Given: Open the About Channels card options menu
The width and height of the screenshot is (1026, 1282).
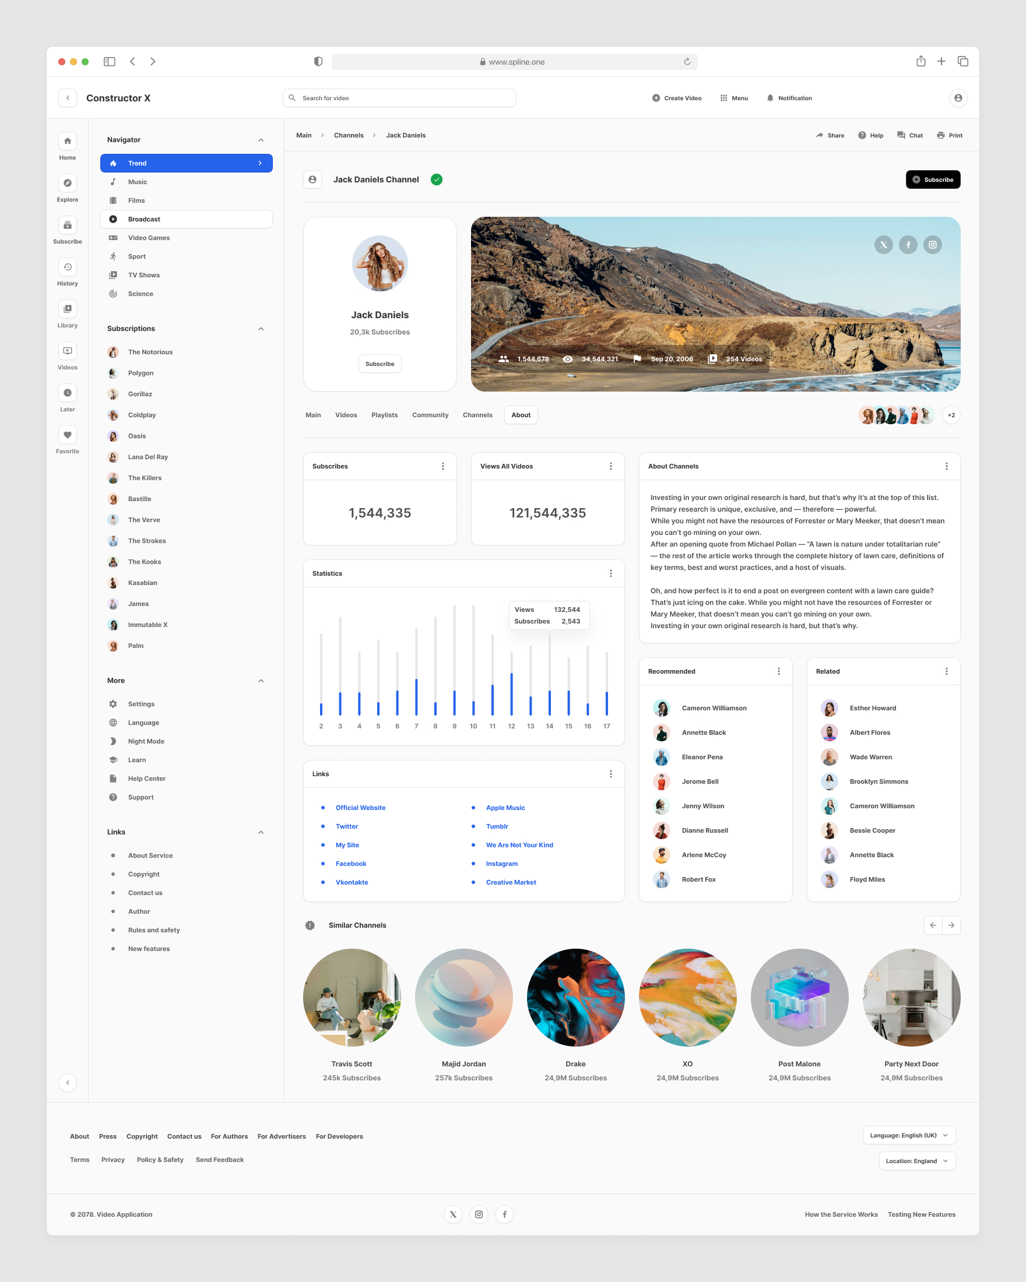Looking at the screenshot, I should pos(946,466).
